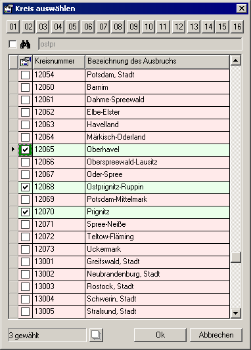Viewport: 251px width, 350px height.
Task: Check the box for 12054 Potsdam, Stadt
Action: tap(25, 75)
